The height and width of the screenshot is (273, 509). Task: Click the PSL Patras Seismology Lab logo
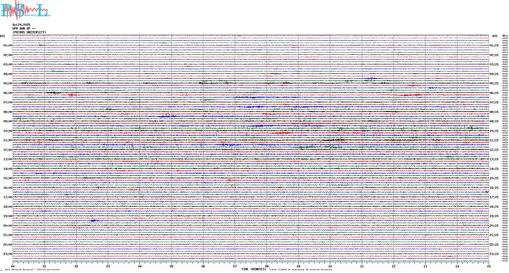click(25, 10)
